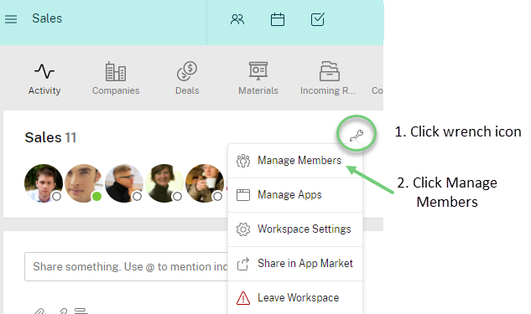531x314 pixels.
Task: Choose Share in App Market
Action: click(295, 264)
